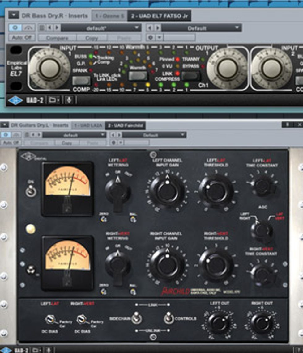Click the gear settings icon in FATSO window
The width and height of the screenshot is (303, 353).
pos(151,37)
